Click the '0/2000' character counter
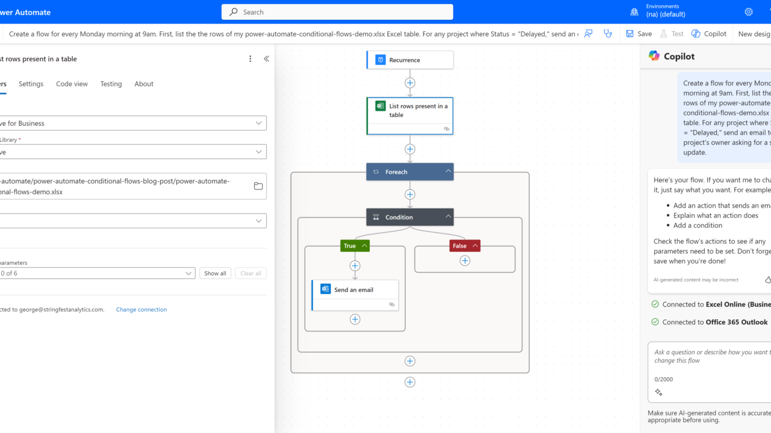 [x=664, y=379]
